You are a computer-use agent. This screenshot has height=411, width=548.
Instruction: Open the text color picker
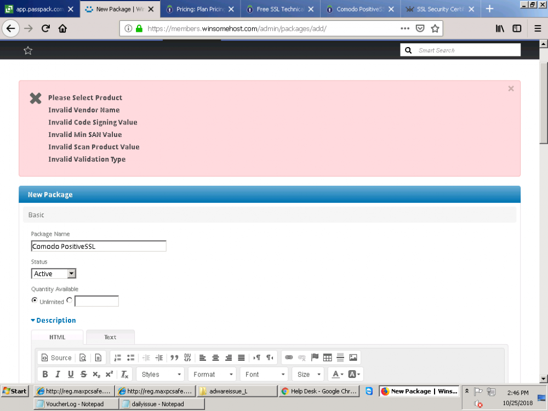(x=338, y=374)
